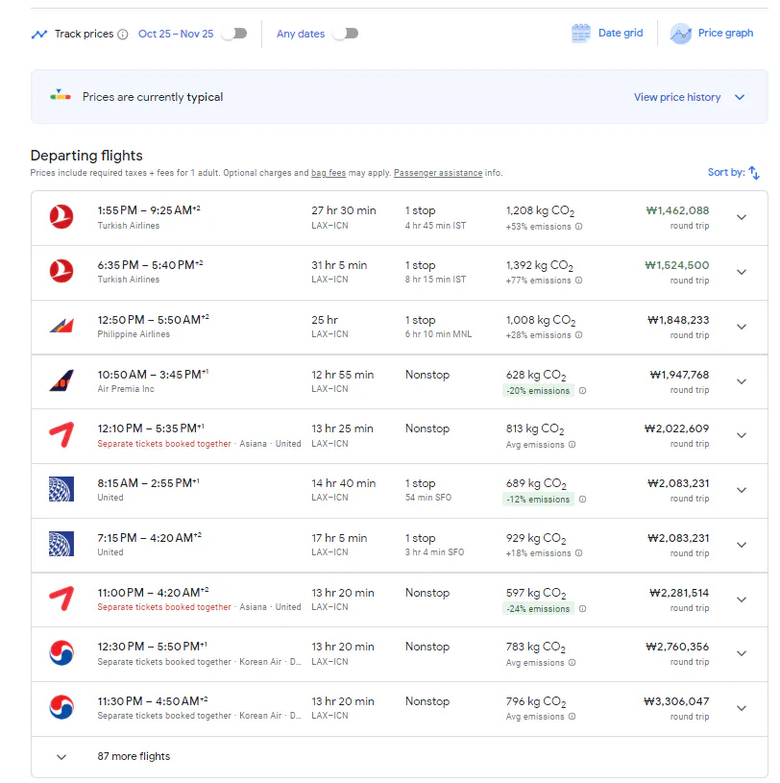Viewport: 780px width, 783px height.
Task: Expand the 11:30 PM Korean Air flight details
Action: pyautogui.click(x=741, y=709)
